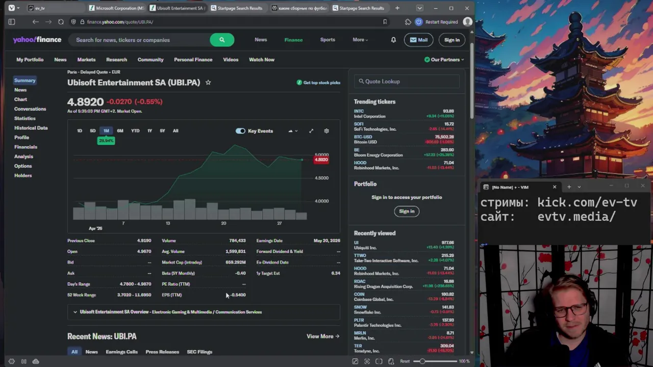Open Get top stock picks link
The width and height of the screenshot is (653, 367).
tap(318, 83)
